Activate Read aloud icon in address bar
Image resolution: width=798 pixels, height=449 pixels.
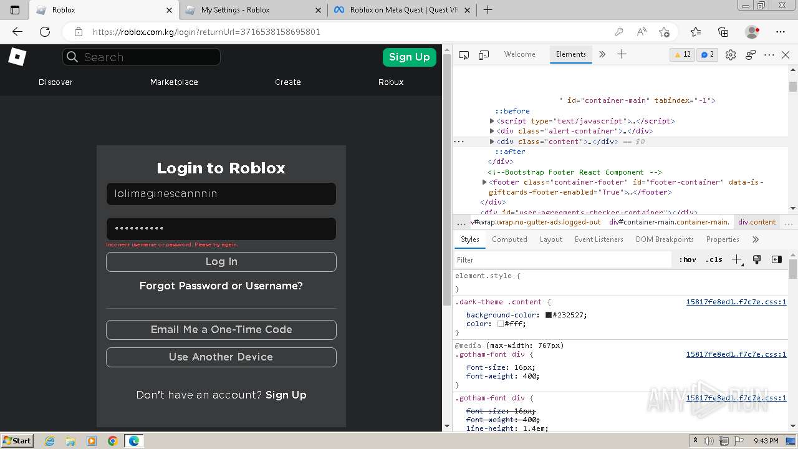[x=642, y=32]
